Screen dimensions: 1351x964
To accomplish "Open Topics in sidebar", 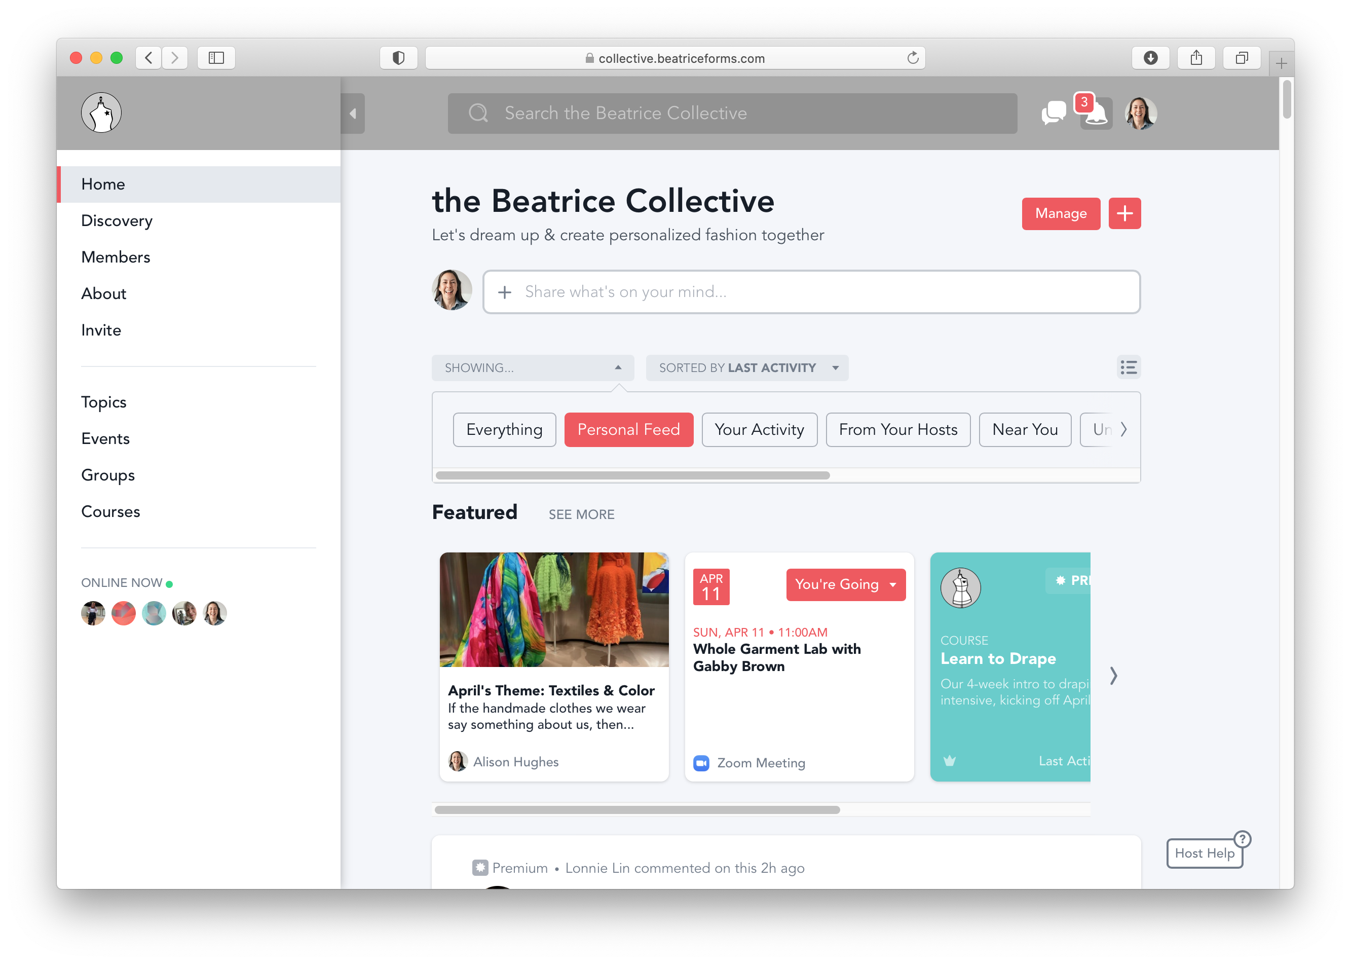I will (199, 402).
